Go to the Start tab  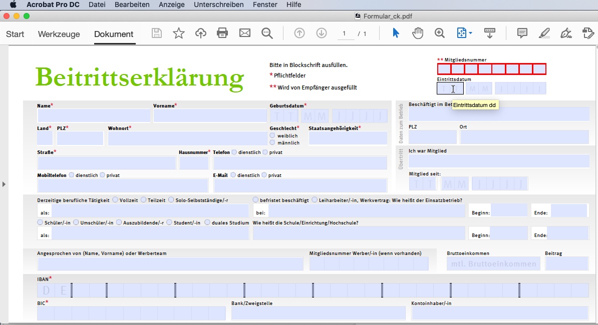point(15,34)
